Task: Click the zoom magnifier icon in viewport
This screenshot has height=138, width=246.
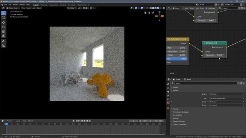Action: (153, 13)
